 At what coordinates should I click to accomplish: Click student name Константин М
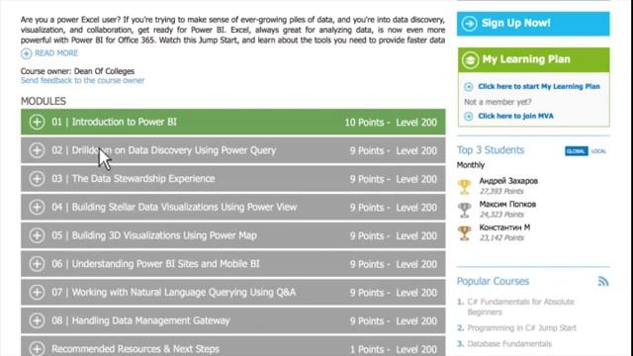click(504, 227)
